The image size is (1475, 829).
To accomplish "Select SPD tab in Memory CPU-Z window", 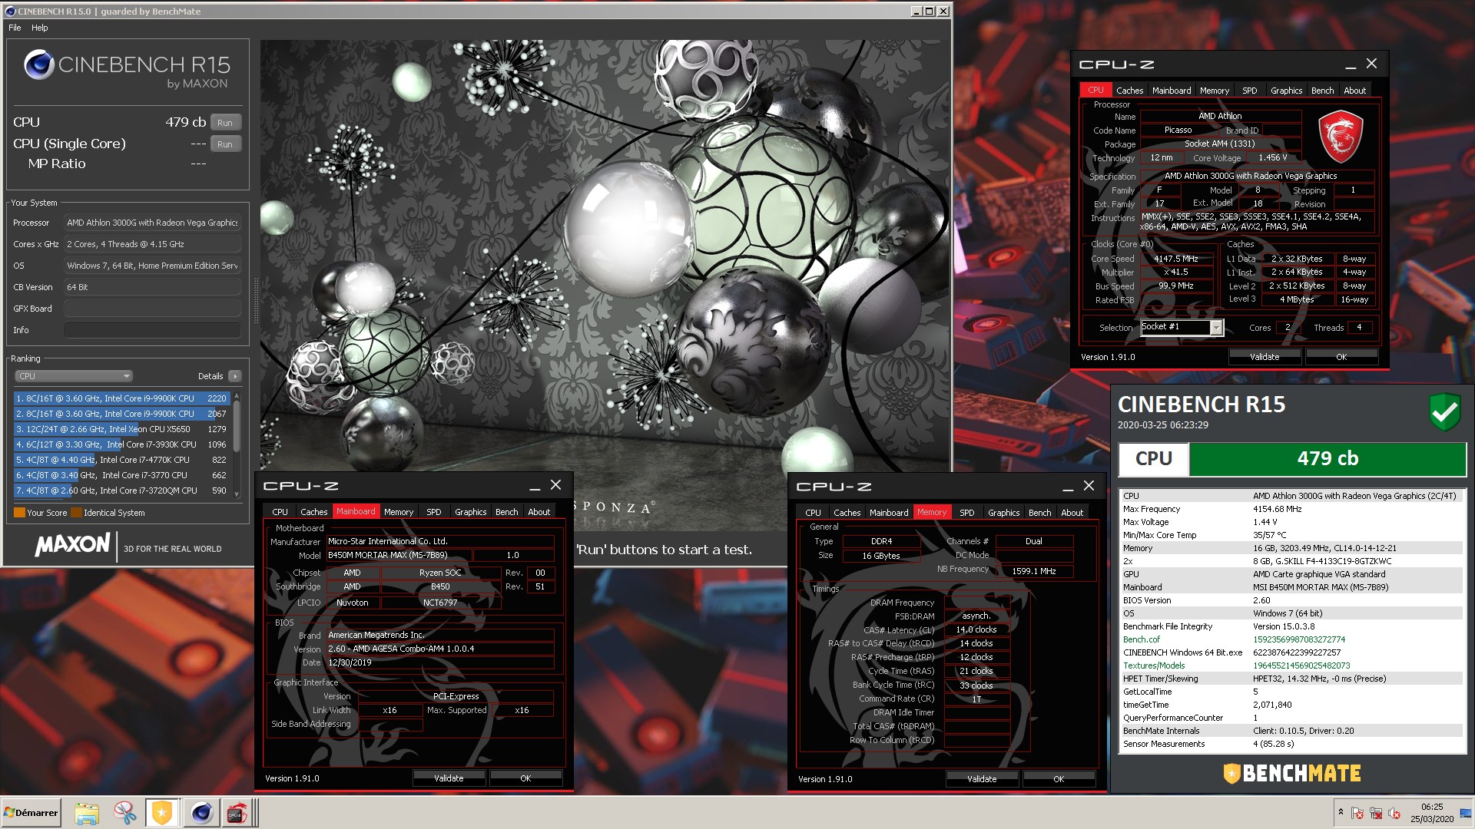I will click(x=967, y=513).
